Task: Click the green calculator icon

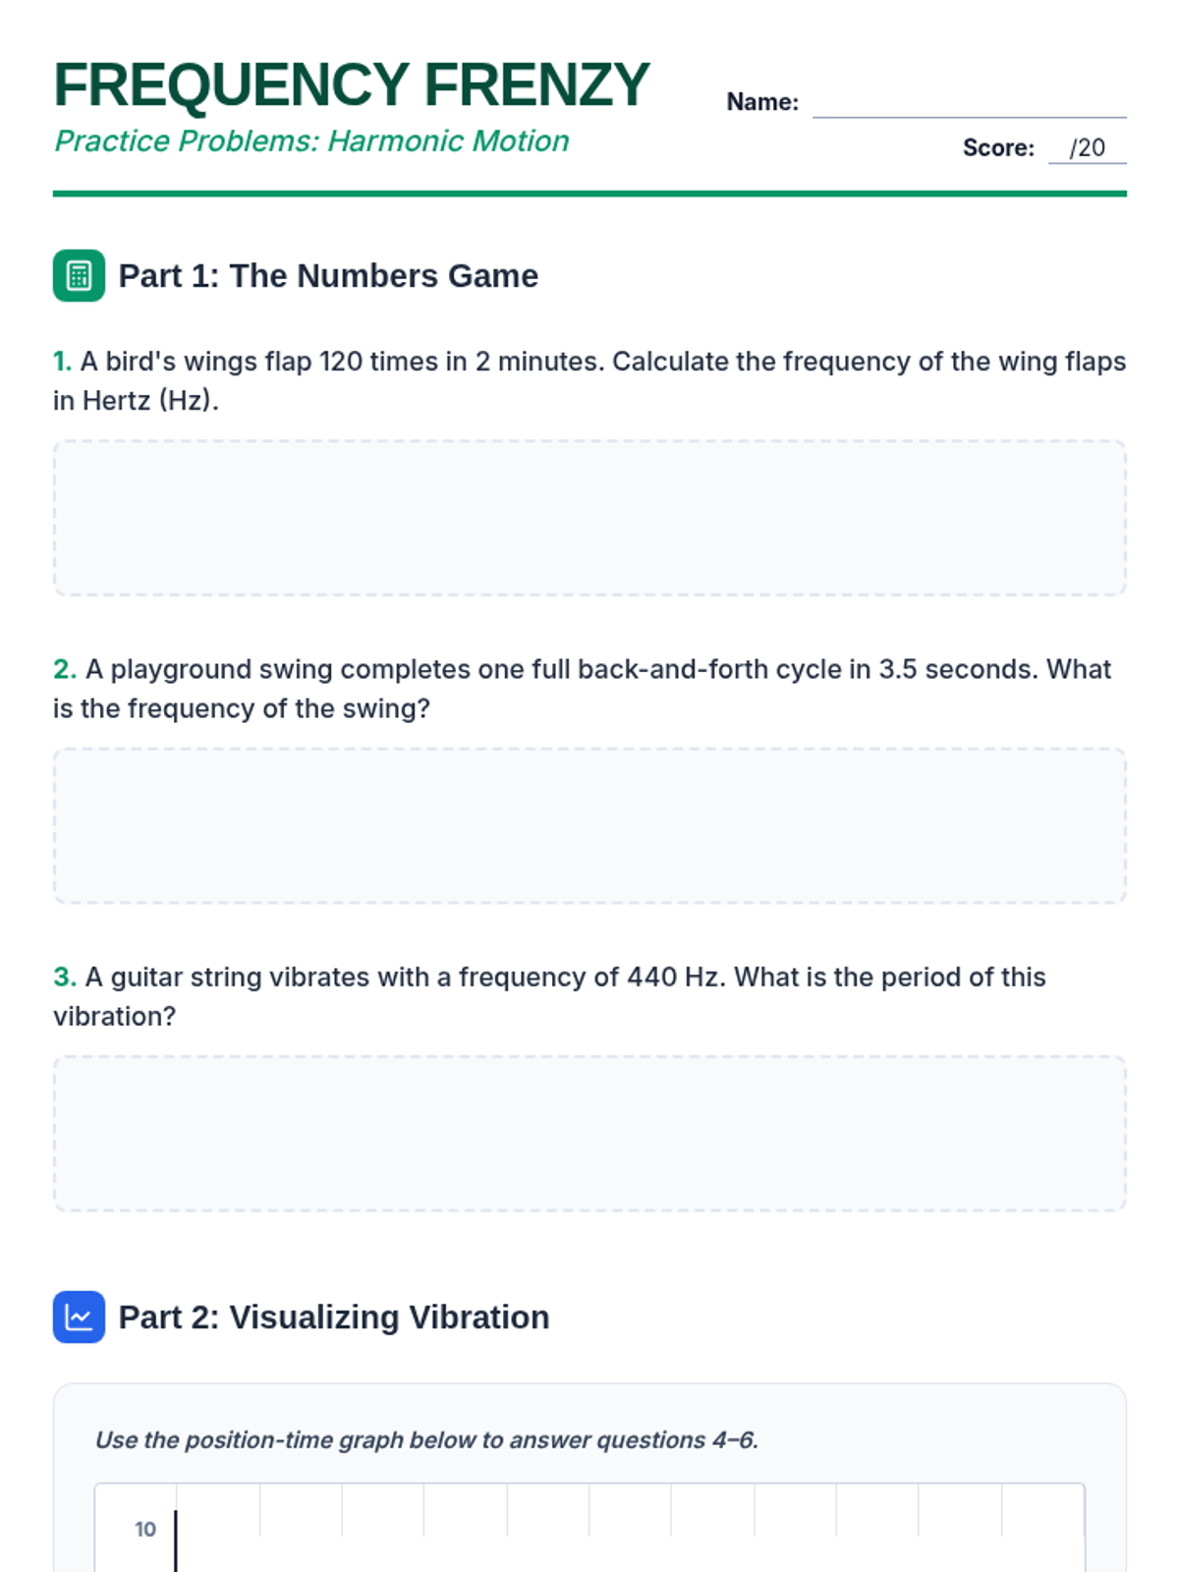Action: coord(79,275)
